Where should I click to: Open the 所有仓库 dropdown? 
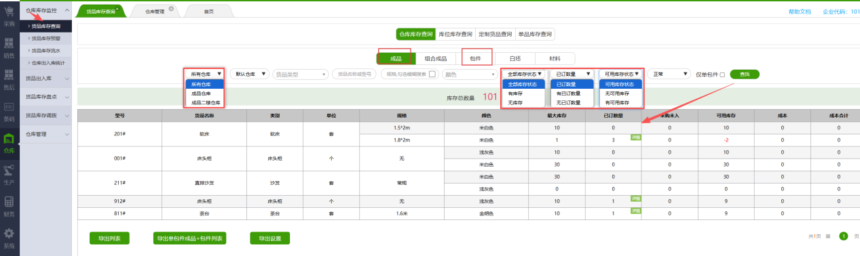[x=205, y=74]
